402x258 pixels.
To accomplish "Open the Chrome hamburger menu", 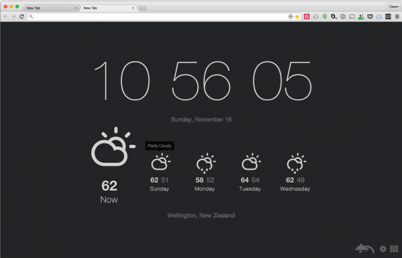I will pyautogui.click(x=397, y=17).
